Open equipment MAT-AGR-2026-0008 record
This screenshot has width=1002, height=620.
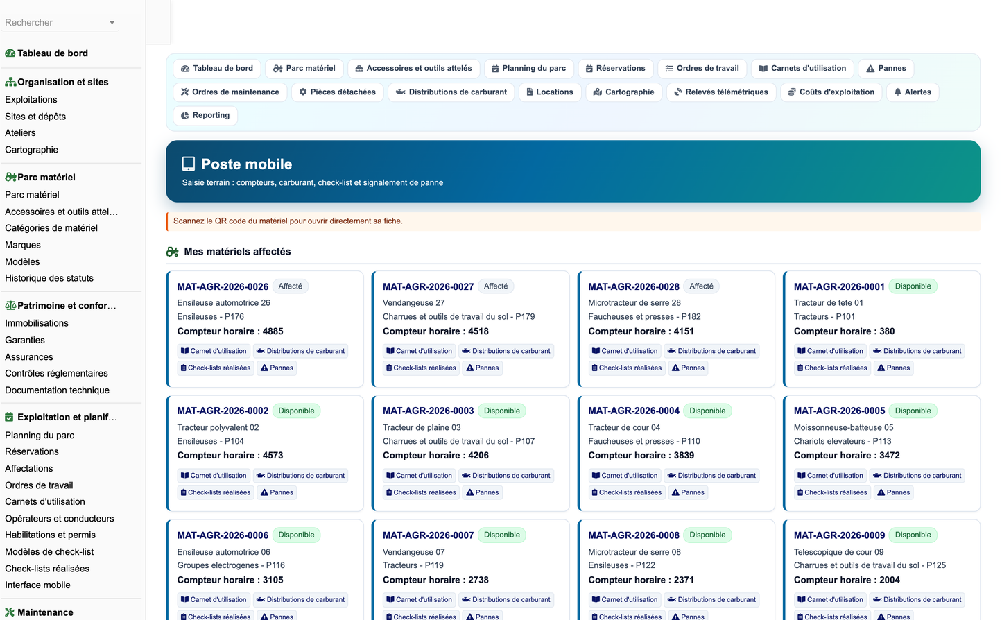634,535
